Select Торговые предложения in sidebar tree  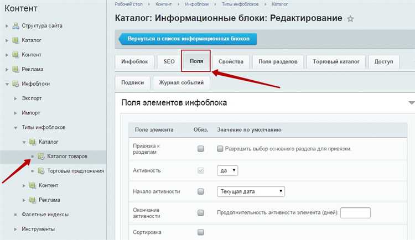click(x=75, y=171)
